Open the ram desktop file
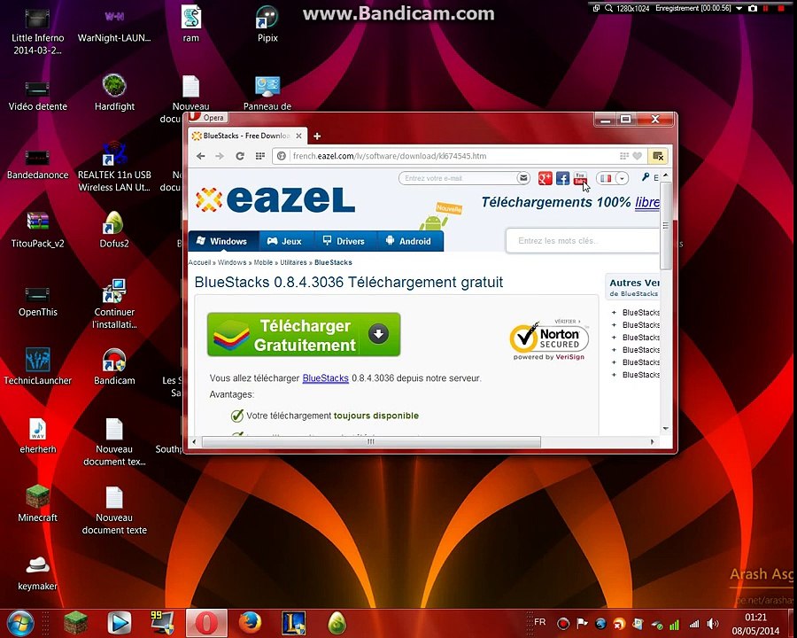Viewport: 797px width, 638px height. click(x=191, y=24)
